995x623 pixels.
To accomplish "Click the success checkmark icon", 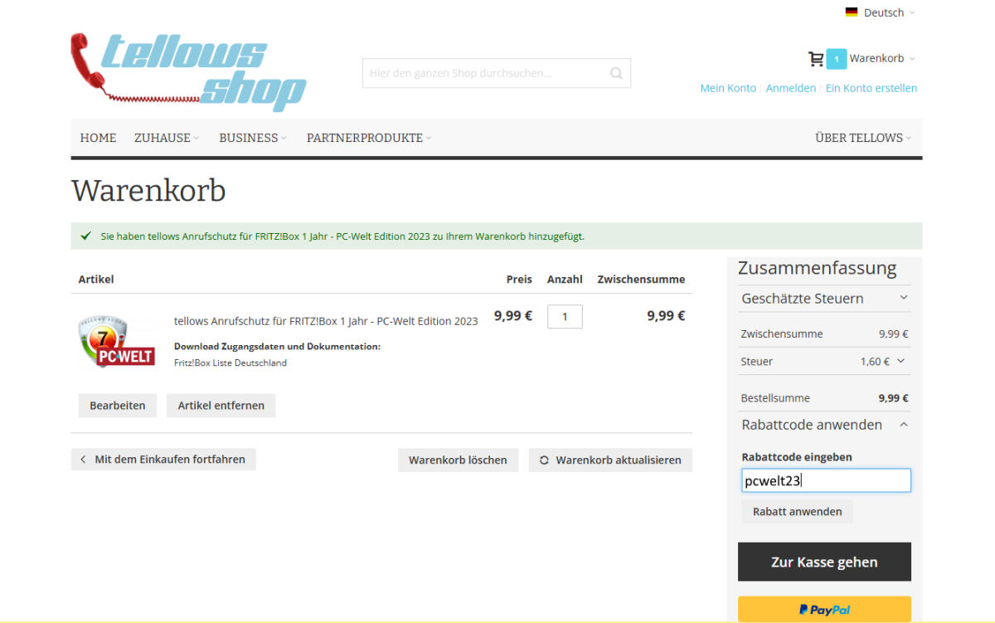I will coord(85,236).
